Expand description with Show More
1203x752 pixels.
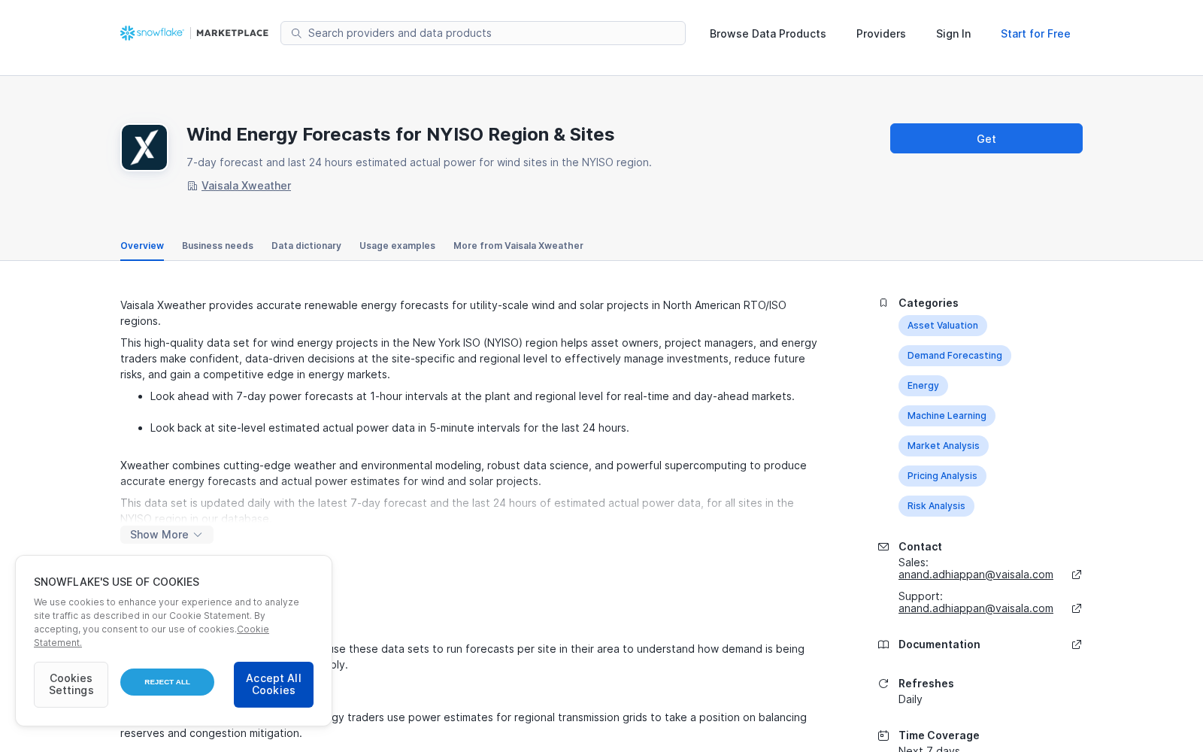(x=167, y=535)
